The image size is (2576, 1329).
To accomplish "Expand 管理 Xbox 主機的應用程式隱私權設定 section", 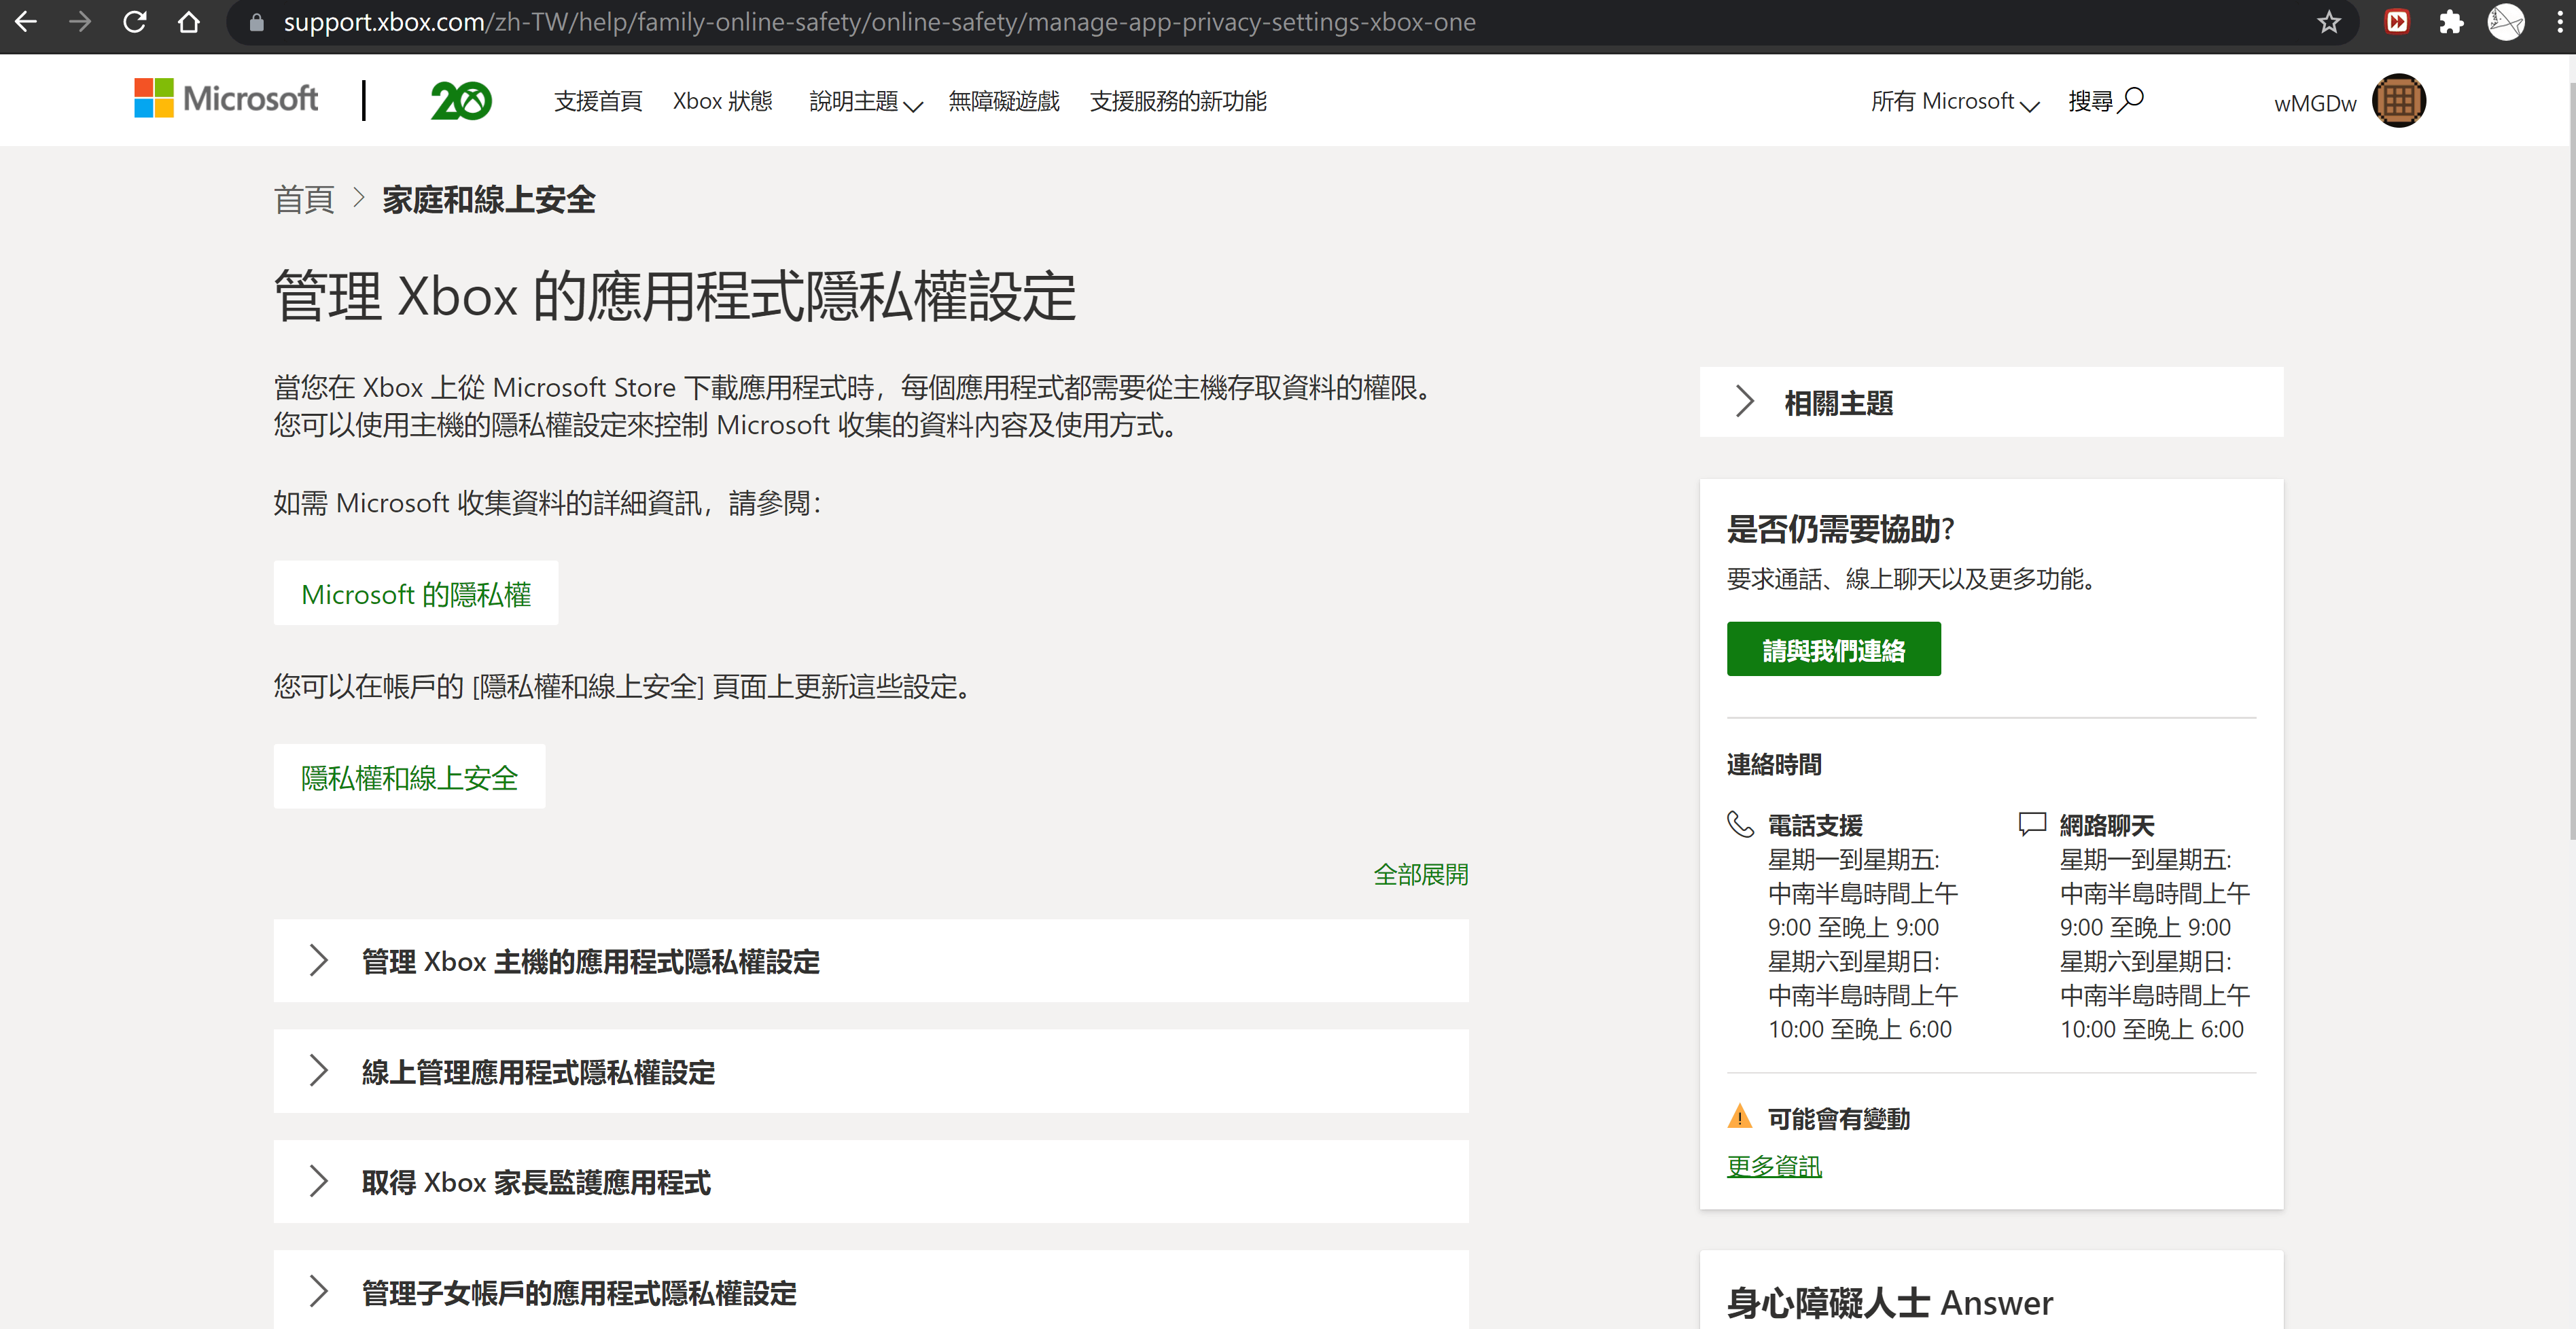I will click(x=871, y=961).
